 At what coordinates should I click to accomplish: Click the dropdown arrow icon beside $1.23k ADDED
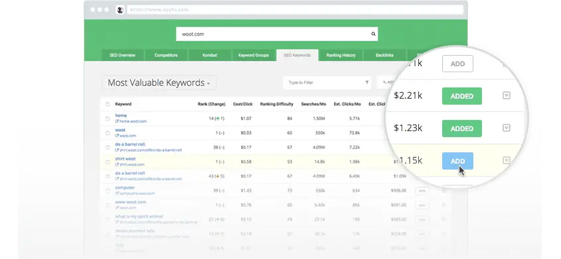[x=507, y=128]
